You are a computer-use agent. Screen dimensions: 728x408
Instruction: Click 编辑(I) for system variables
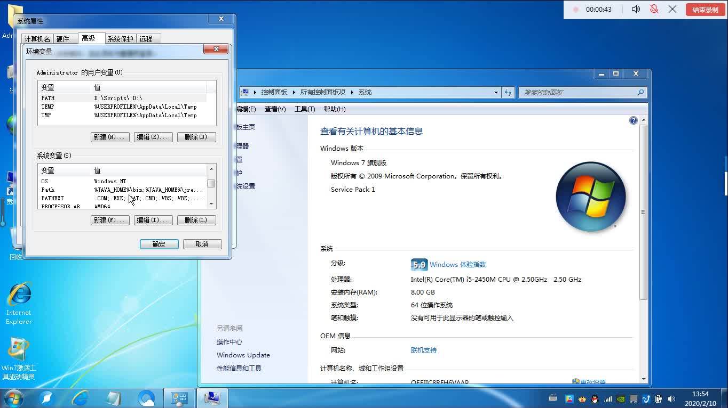click(x=153, y=220)
